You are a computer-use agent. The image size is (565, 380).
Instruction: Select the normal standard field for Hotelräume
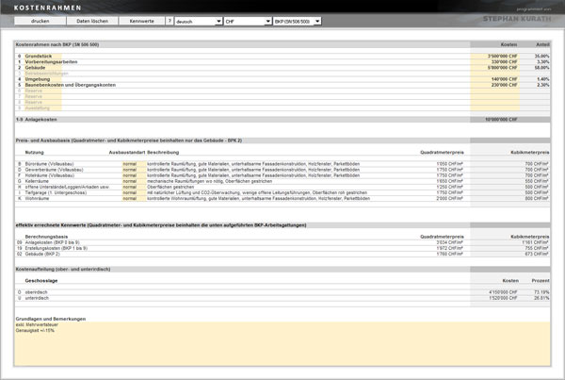134,175
